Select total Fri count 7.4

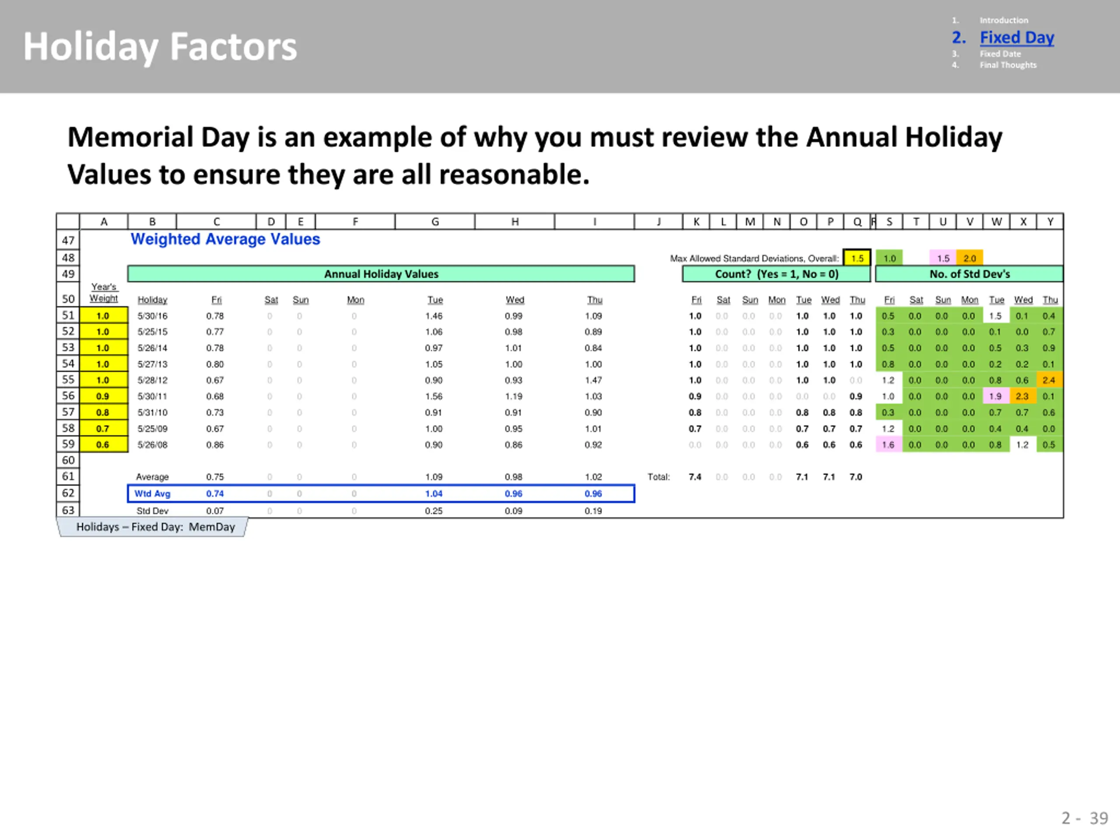click(x=695, y=477)
